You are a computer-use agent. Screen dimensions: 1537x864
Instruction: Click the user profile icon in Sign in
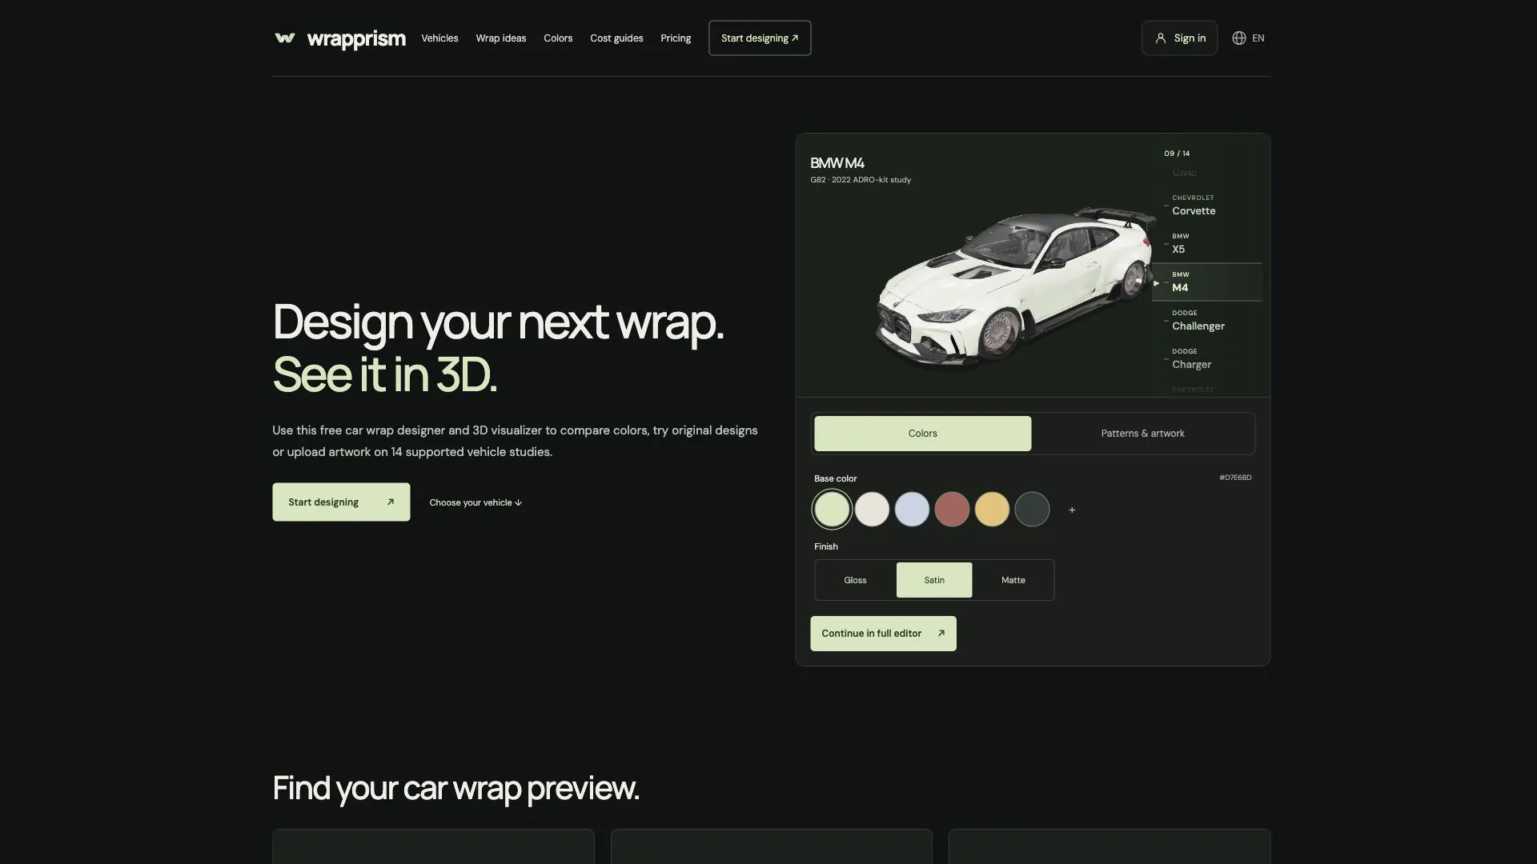pyautogui.click(x=1160, y=38)
